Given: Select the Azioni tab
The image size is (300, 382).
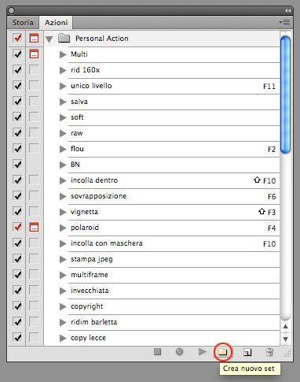Looking at the screenshot, I should pos(56,23).
